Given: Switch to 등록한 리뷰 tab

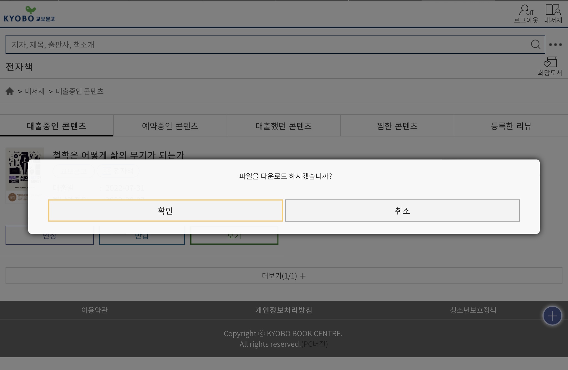Looking at the screenshot, I should (x=511, y=126).
